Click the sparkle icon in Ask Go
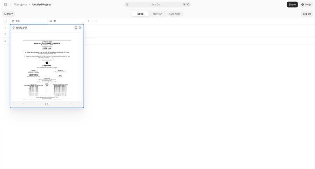The height and width of the screenshot is (169, 315). tap(127, 5)
